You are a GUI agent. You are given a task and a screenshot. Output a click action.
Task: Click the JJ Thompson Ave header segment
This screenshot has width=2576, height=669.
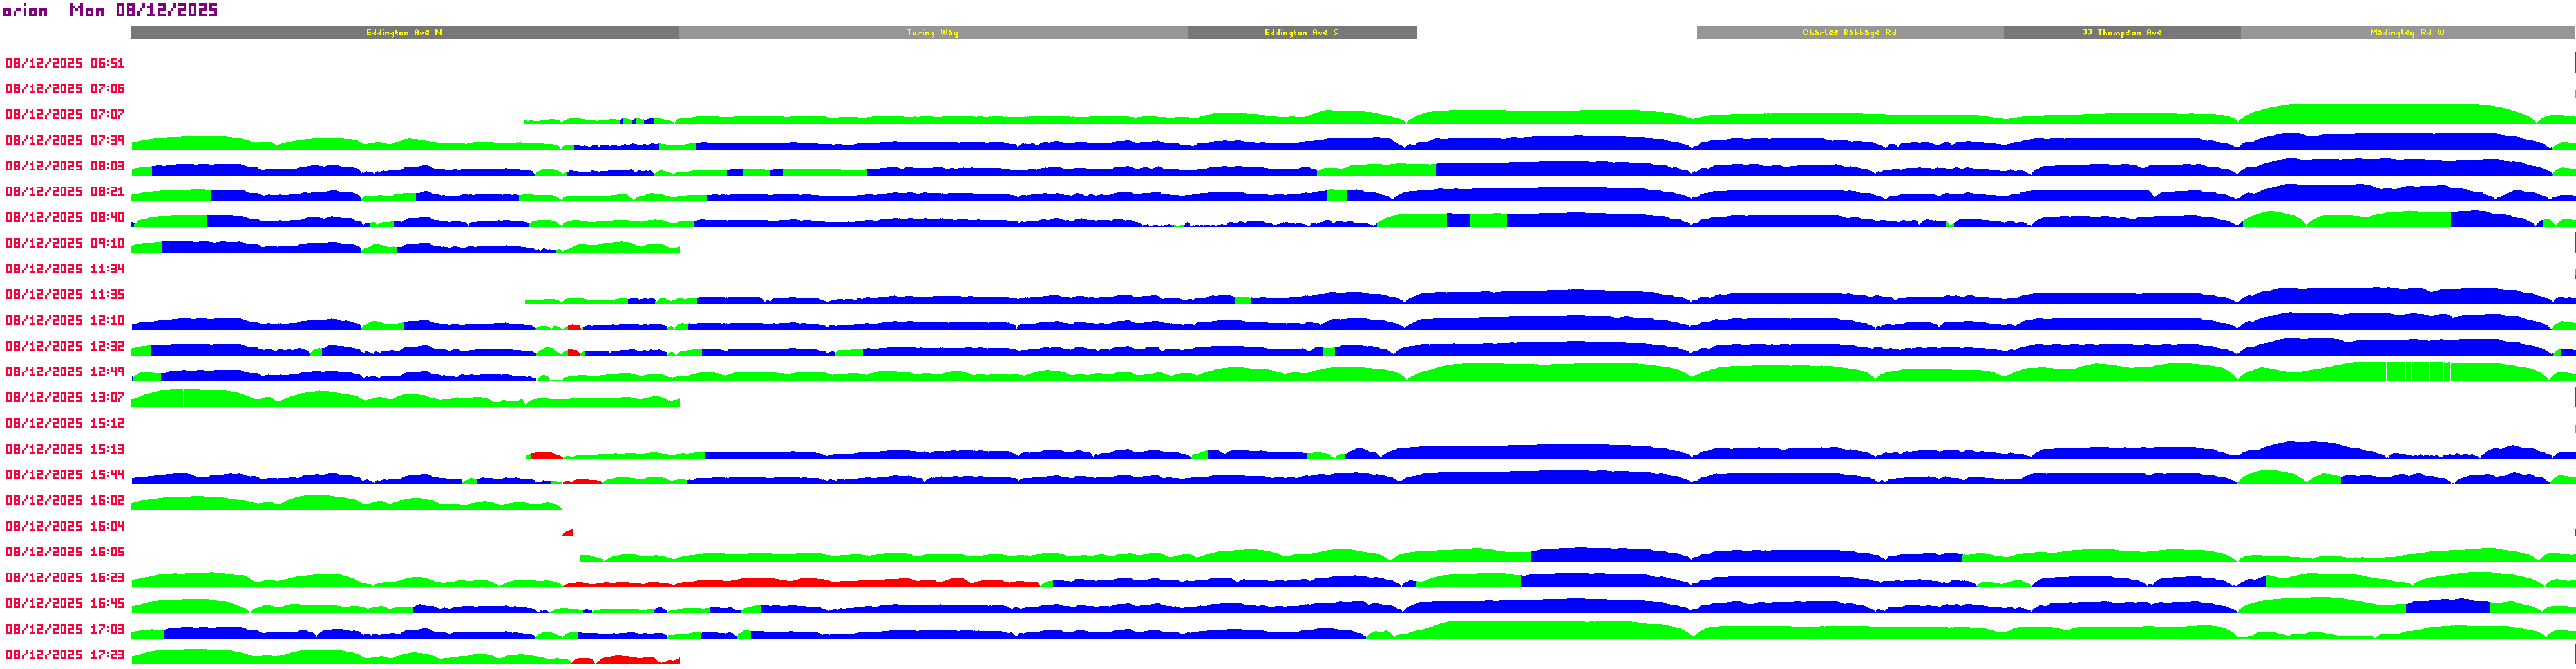tap(2121, 33)
